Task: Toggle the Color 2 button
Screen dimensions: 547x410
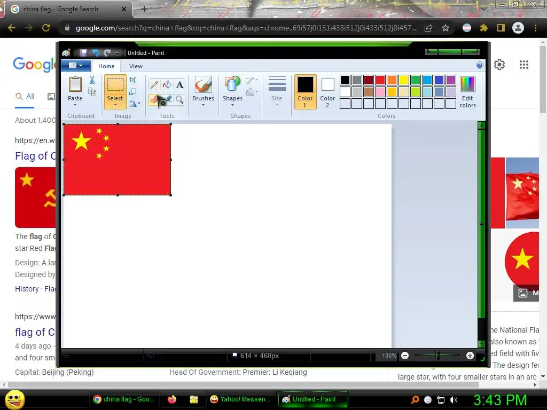Action: pos(327,92)
